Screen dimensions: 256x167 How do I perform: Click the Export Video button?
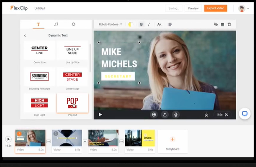(216, 8)
